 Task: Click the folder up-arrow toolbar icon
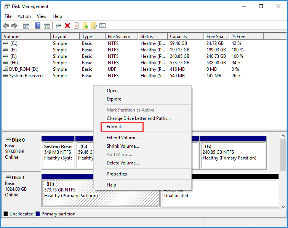(85, 26)
